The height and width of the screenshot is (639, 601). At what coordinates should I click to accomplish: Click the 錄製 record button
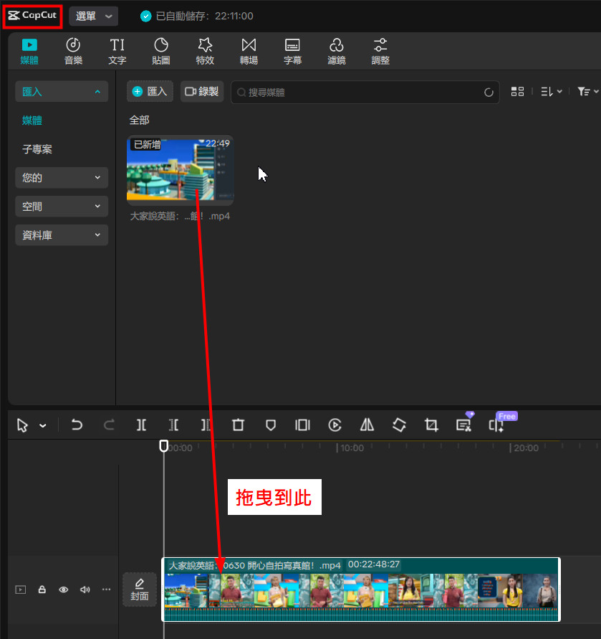tap(202, 92)
